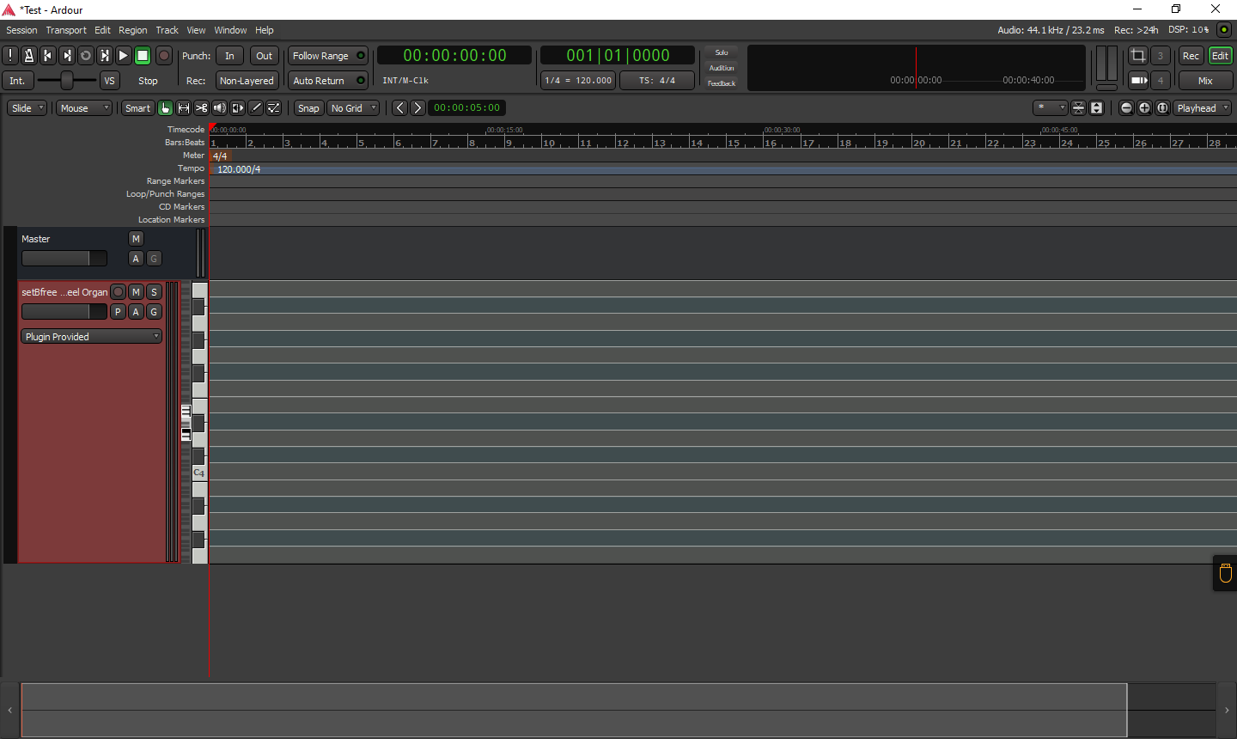Select the Draw mode pencil tool
The width and height of the screenshot is (1237, 739).
click(x=256, y=108)
